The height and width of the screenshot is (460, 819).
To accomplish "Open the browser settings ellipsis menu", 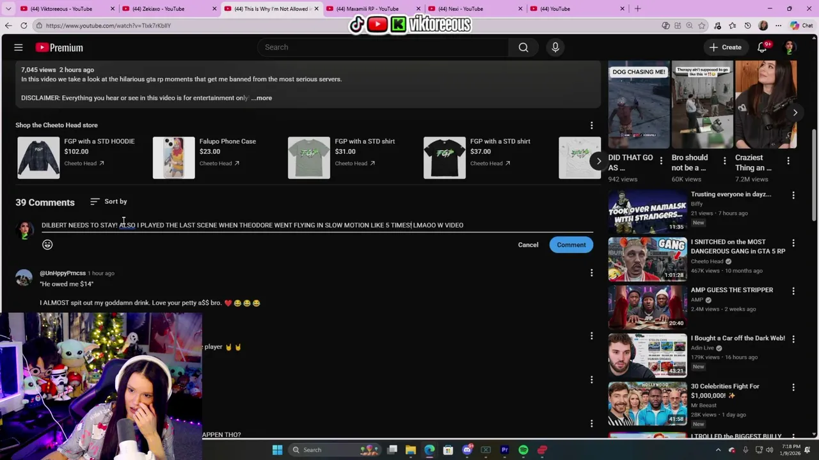I will click(778, 26).
